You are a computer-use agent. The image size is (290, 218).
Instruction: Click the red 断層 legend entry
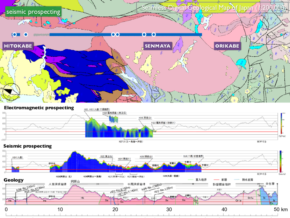[x=220, y=180]
